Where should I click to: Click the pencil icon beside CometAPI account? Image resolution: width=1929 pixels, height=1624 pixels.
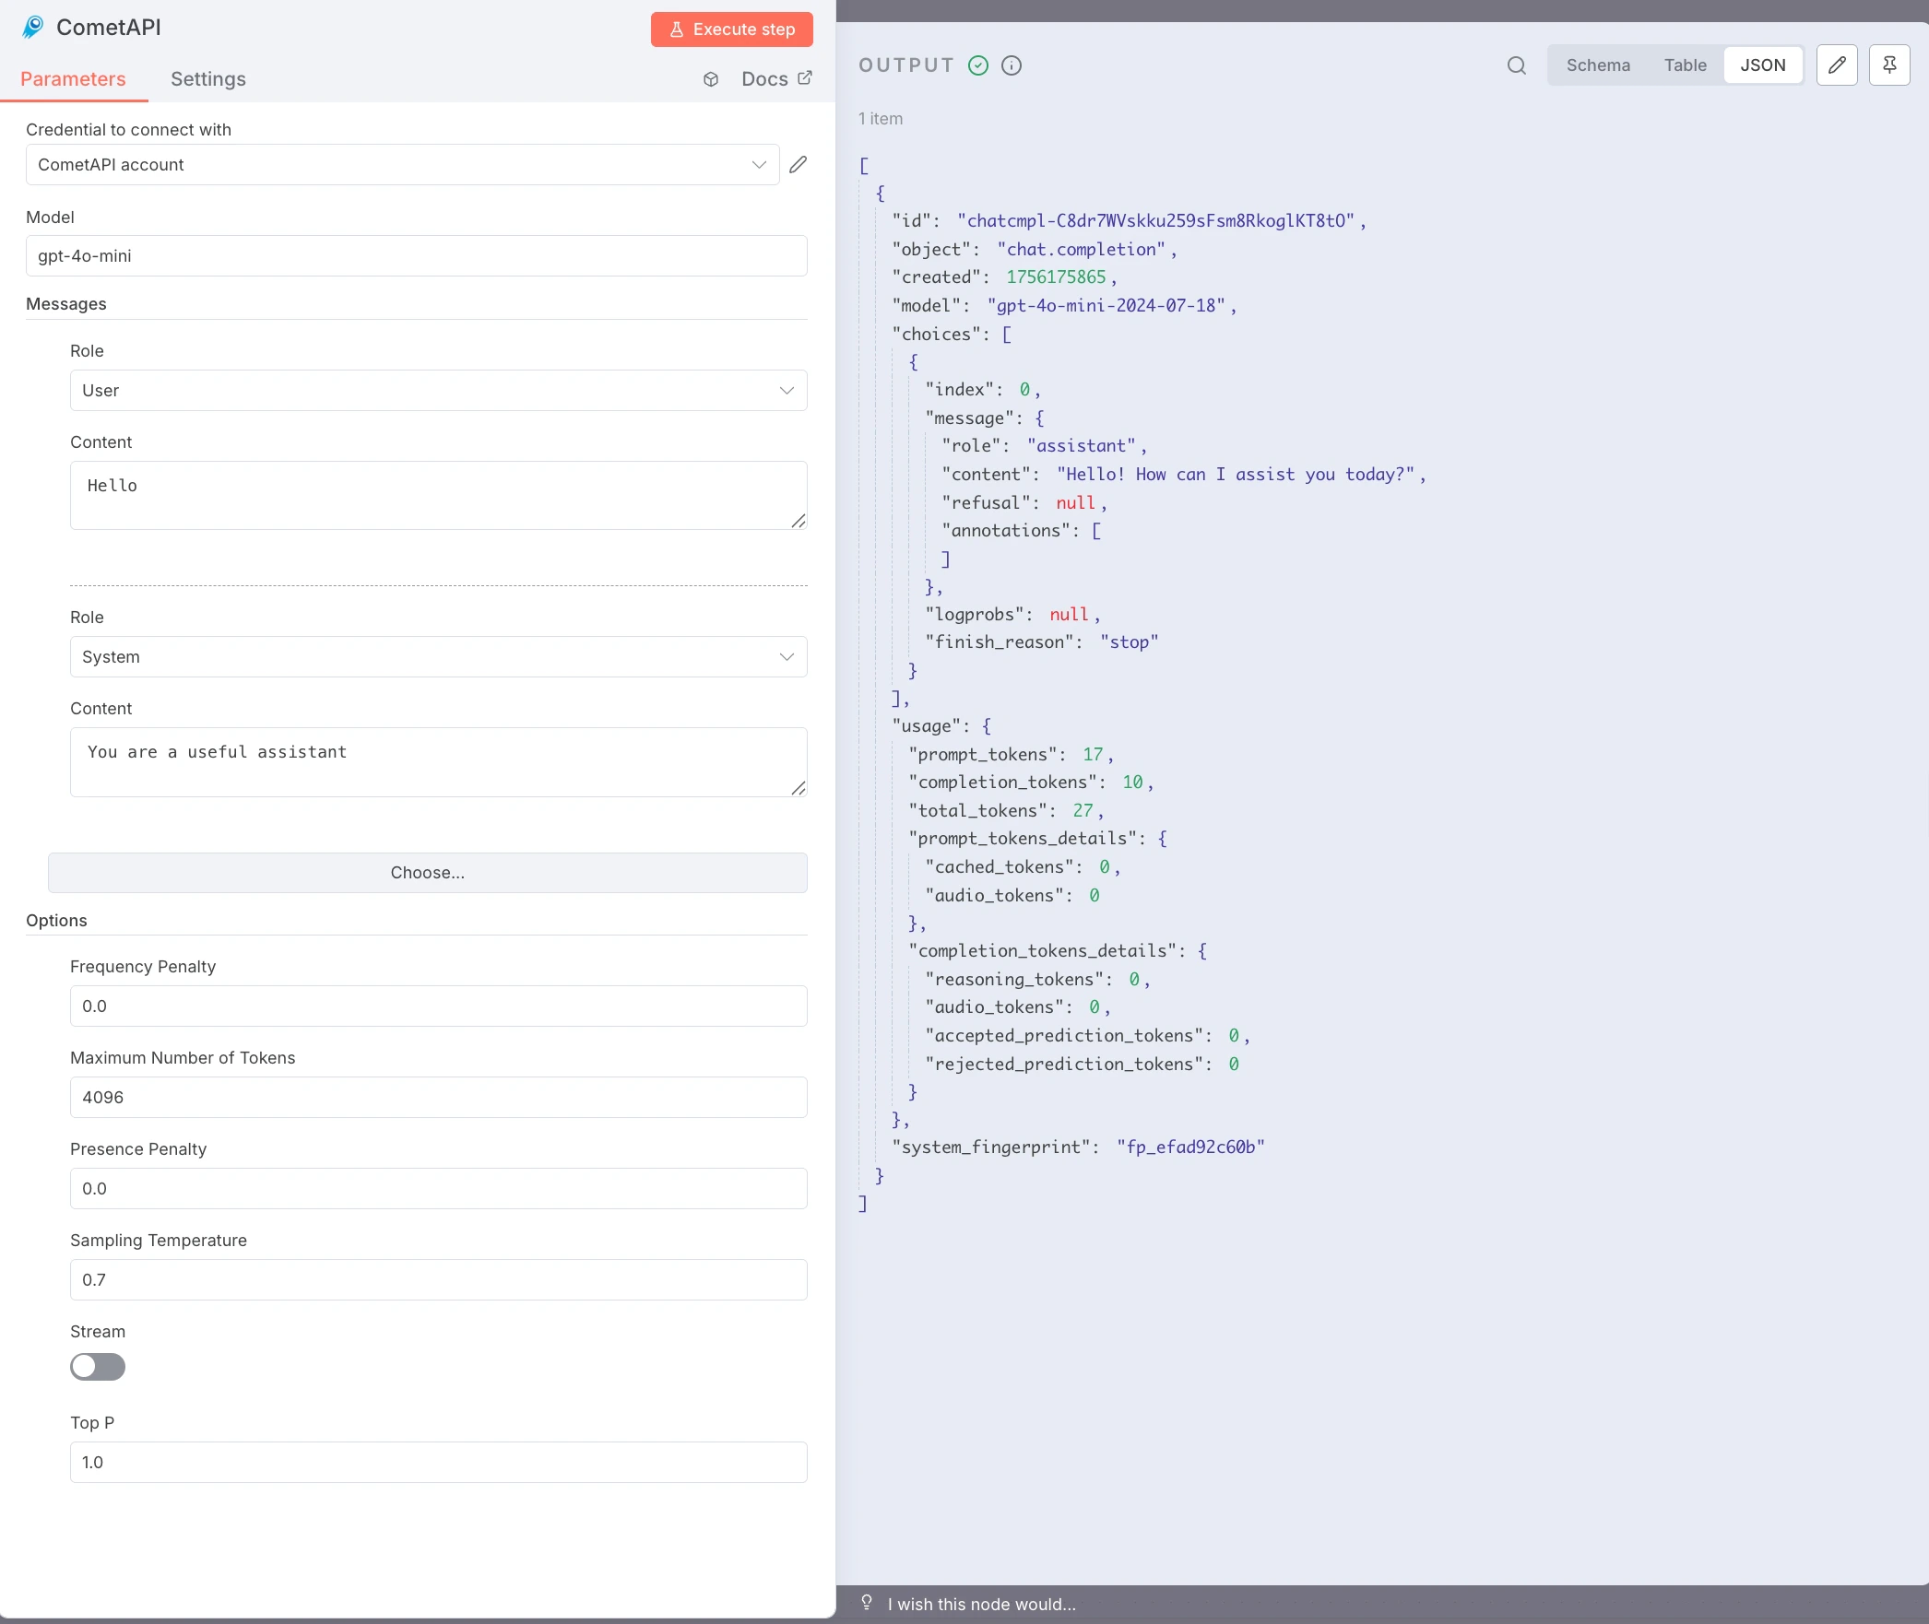coord(799,164)
